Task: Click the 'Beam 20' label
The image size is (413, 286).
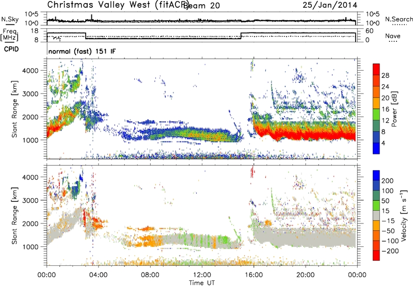Action: coord(201,6)
